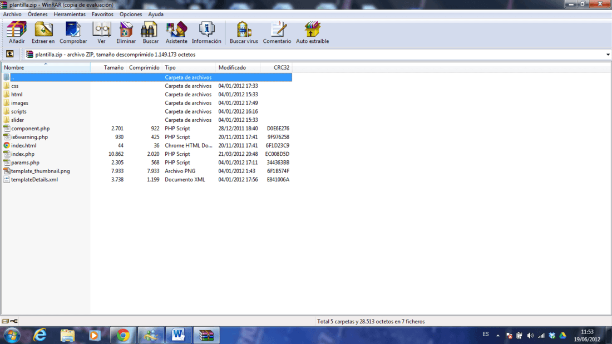The height and width of the screenshot is (344, 612).
Task: Select the template_thumbnail.png file icon
Action: click(7, 171)
